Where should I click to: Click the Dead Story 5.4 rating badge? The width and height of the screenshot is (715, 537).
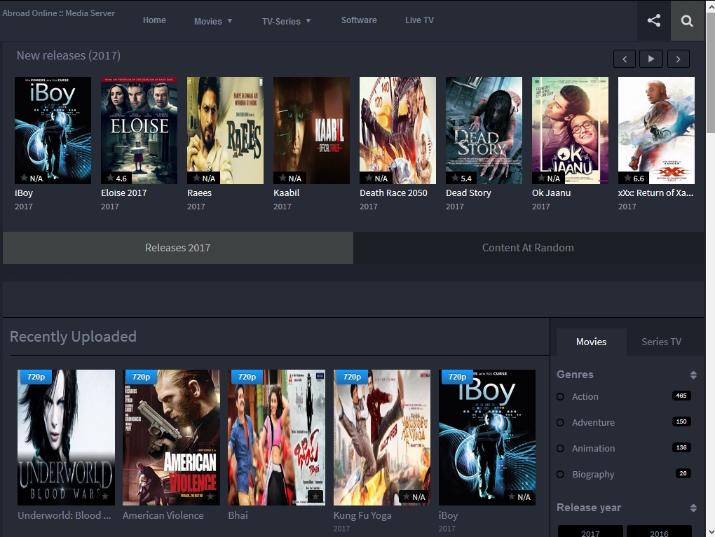pos(461,178)
